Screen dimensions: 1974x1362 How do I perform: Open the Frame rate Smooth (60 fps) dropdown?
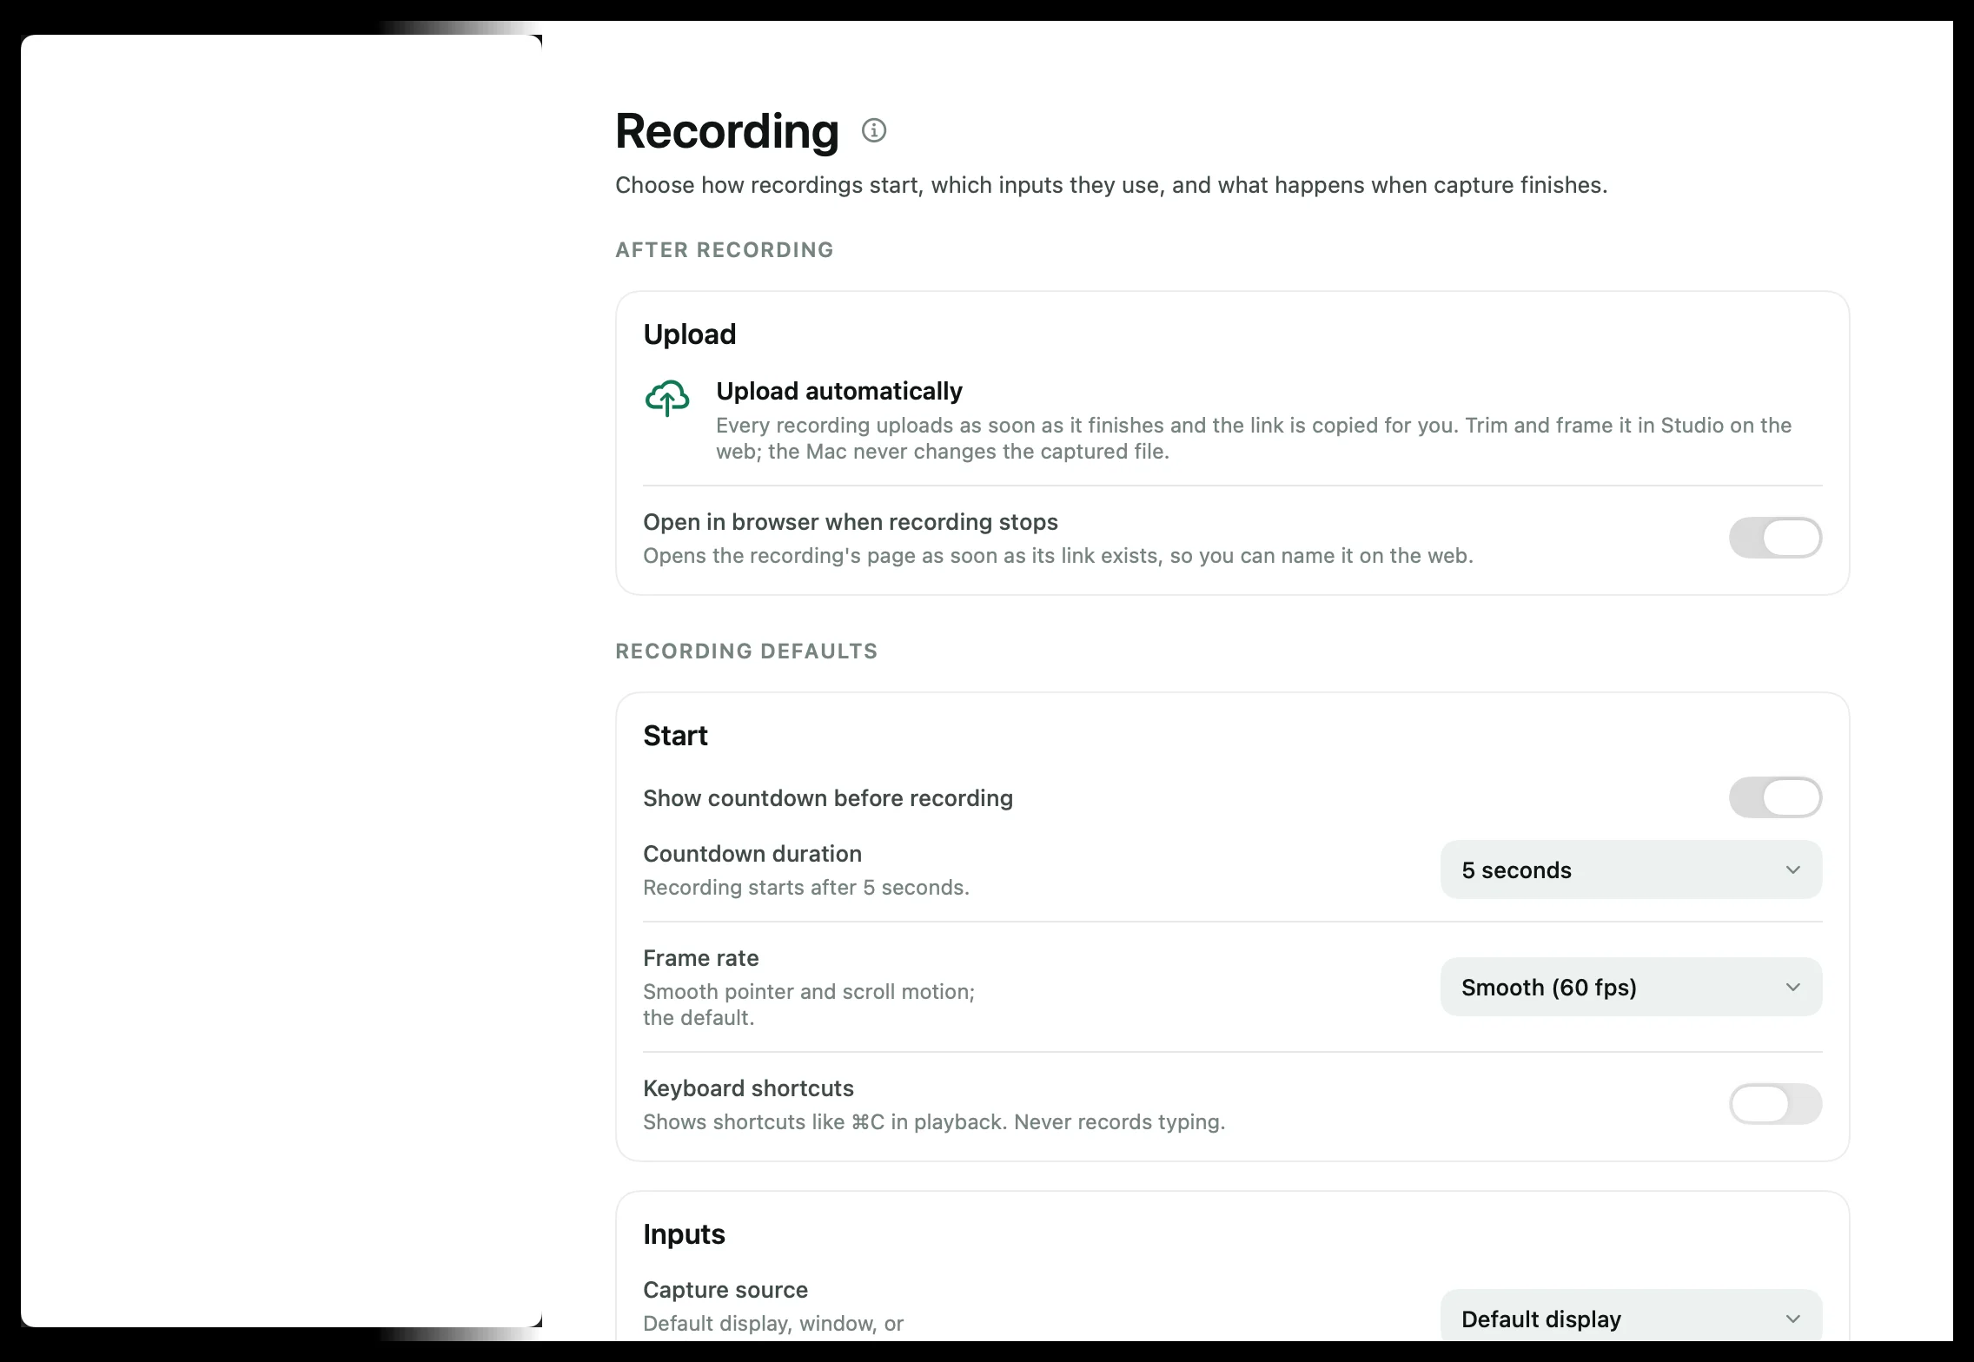click(x=1631, y=987)
